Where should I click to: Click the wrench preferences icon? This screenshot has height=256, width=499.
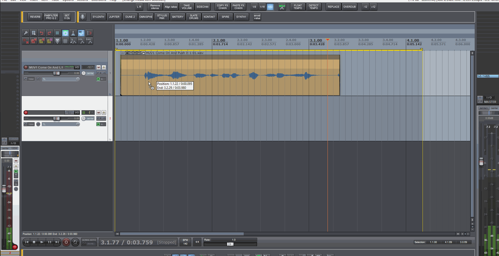coord(26,33)
